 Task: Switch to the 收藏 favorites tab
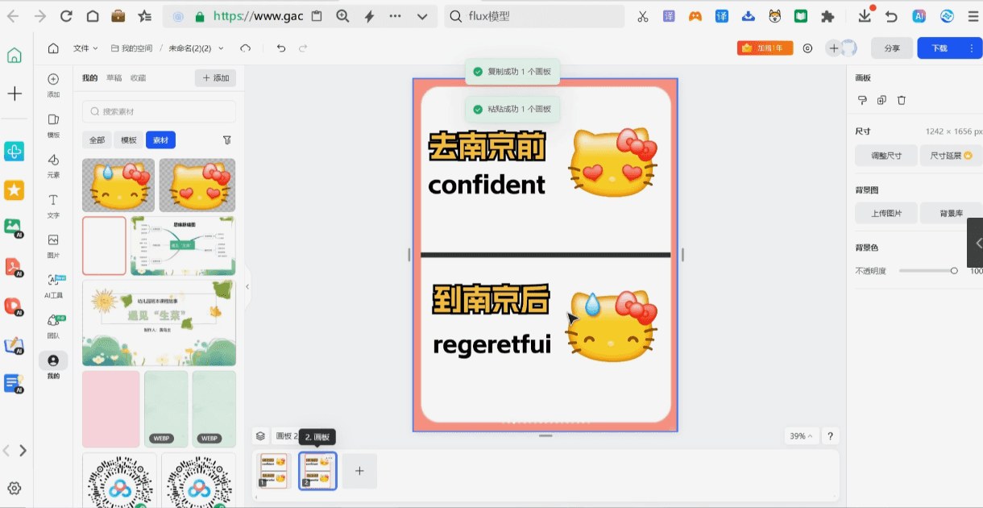[x=139, y=78]
